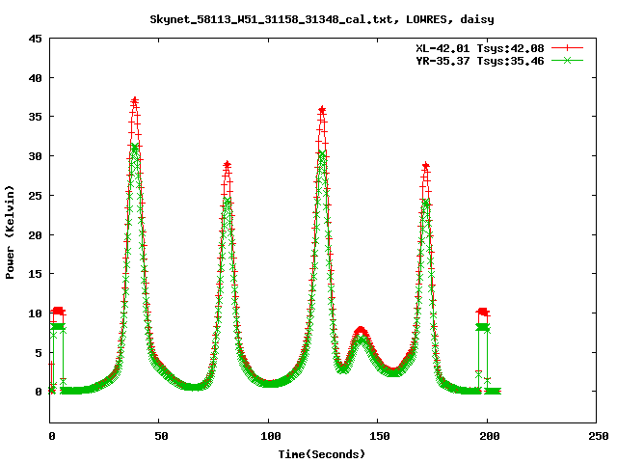This screenshot has height=463, width=617.
Task: Click x-axis tick label 250
Action: pyautogui.click(x=599, y=436)
